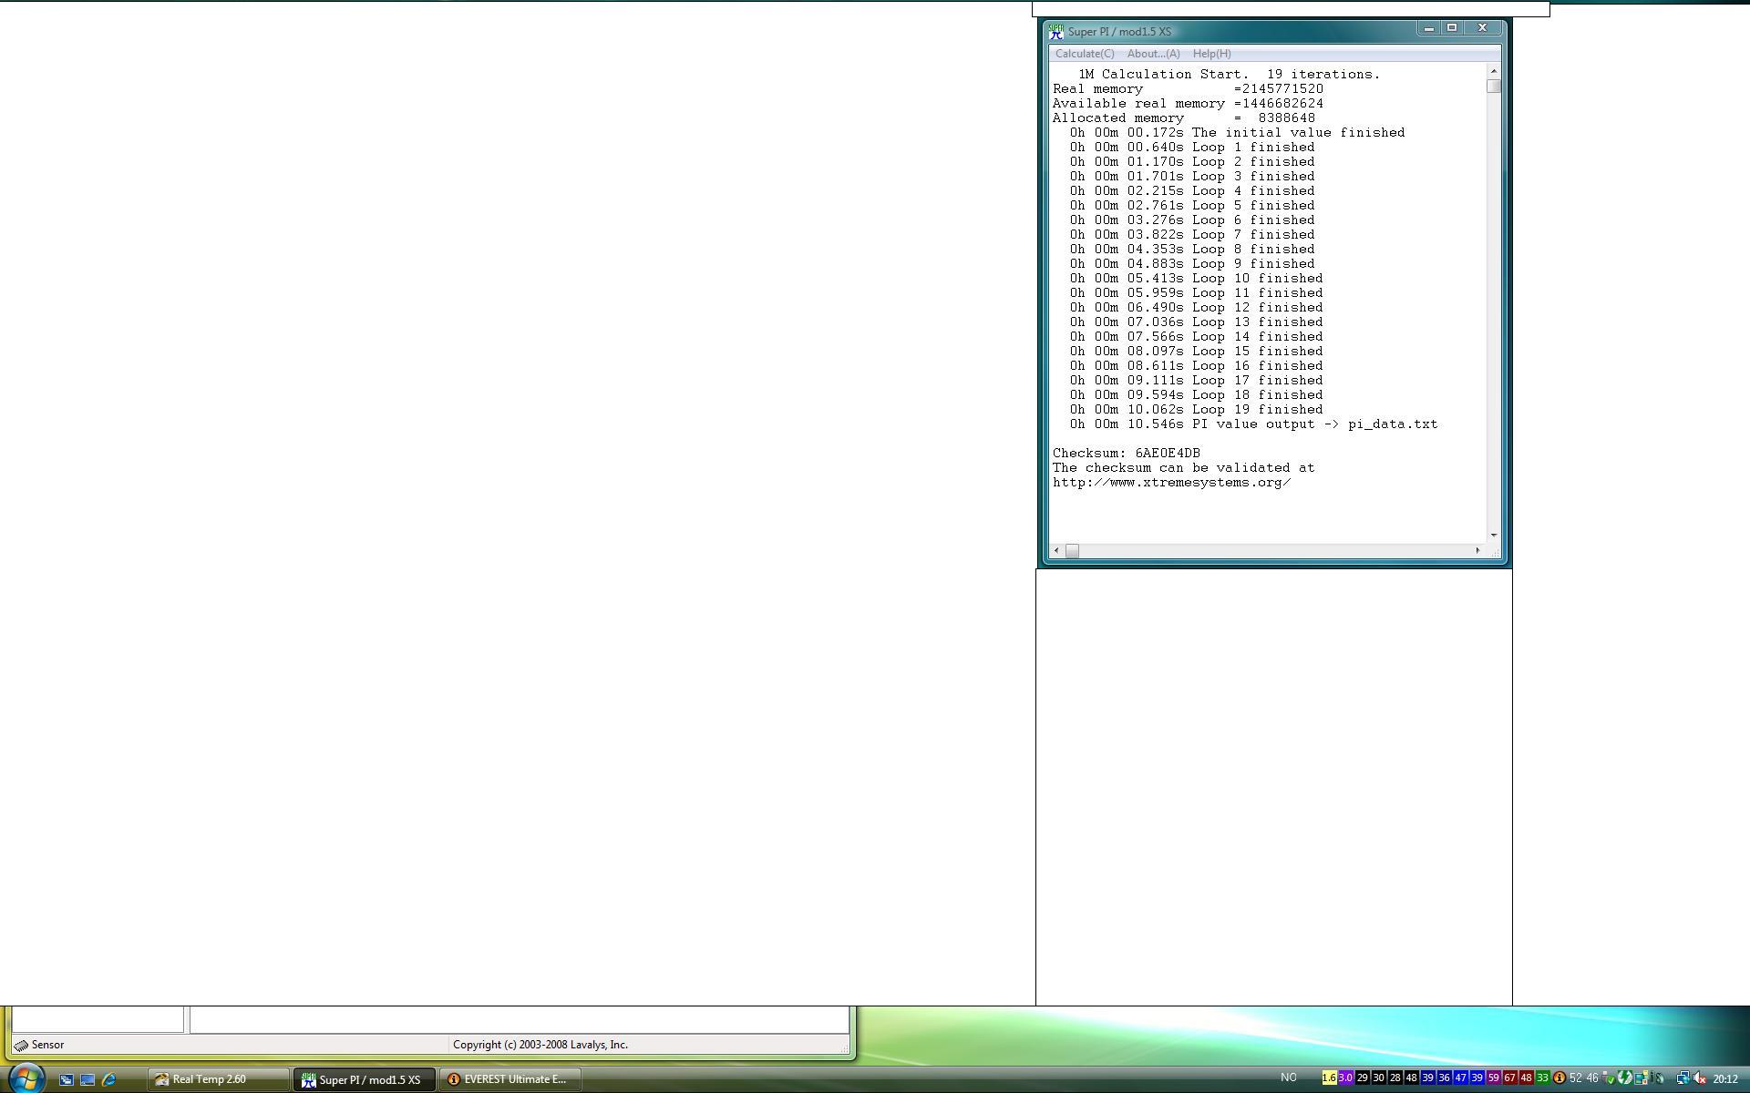Launch Internet Explorer from quick launch

click(x=108, y=1079)
